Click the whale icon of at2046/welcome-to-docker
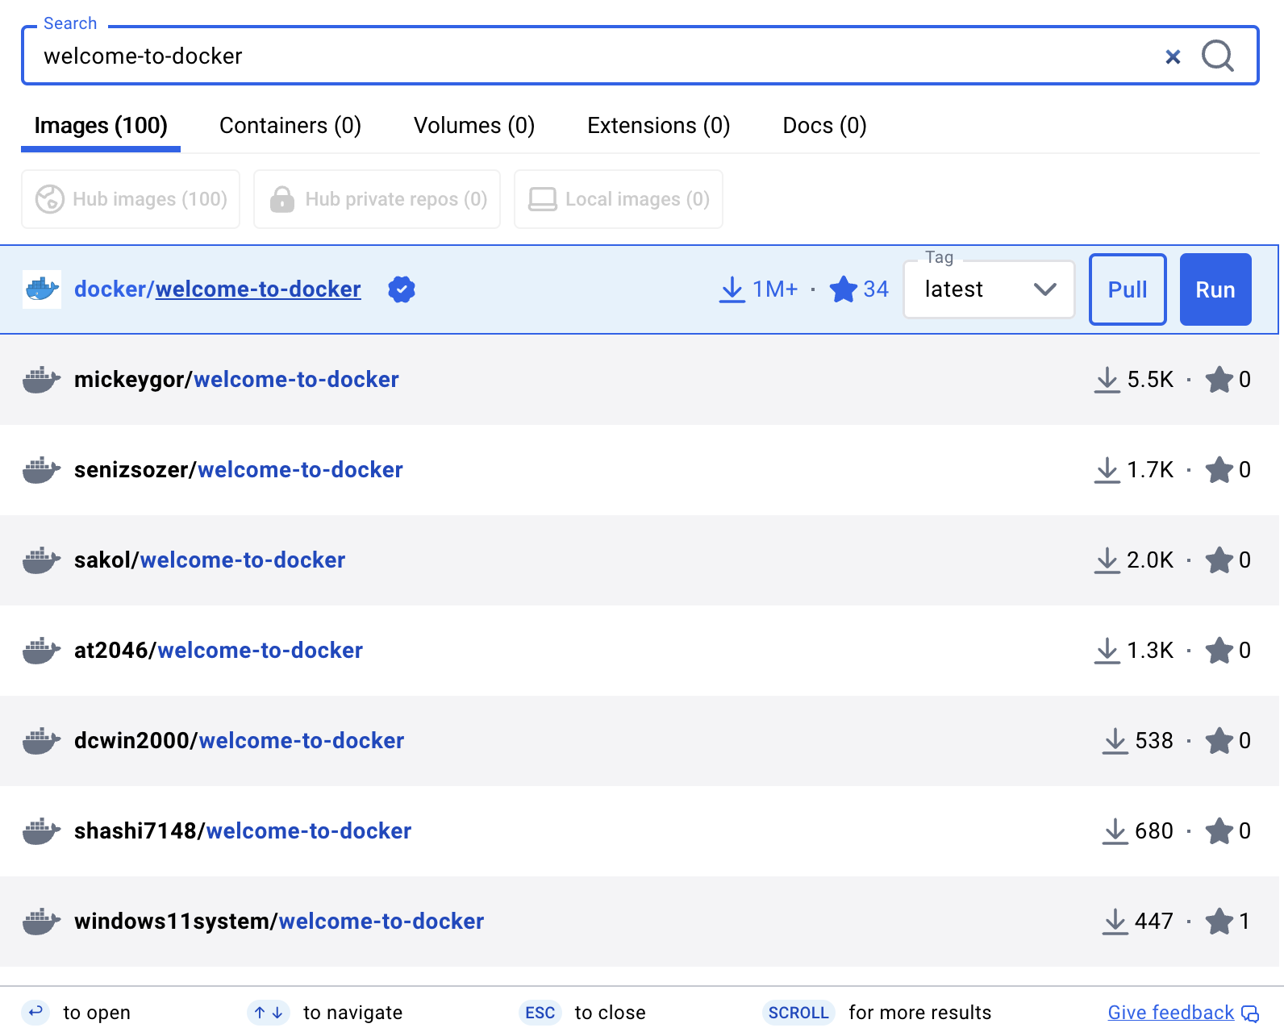 coord(42,651)
